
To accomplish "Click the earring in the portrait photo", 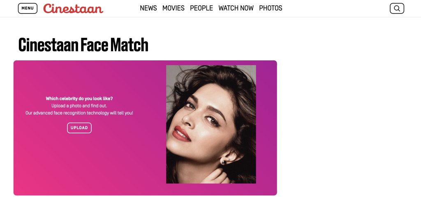I will (223, 162).
